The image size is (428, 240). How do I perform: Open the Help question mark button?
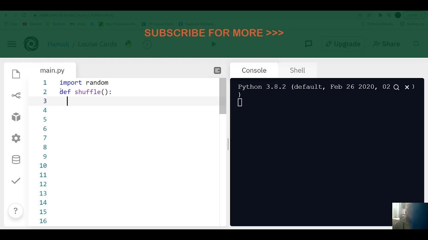[x=15, y=211]
